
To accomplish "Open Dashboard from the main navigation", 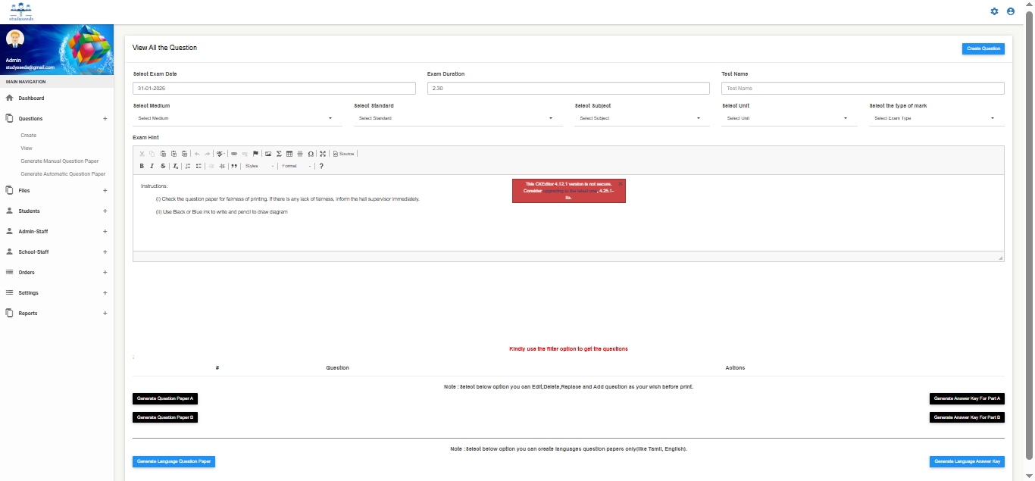I will pyautogui.click(x=31, y=98).
